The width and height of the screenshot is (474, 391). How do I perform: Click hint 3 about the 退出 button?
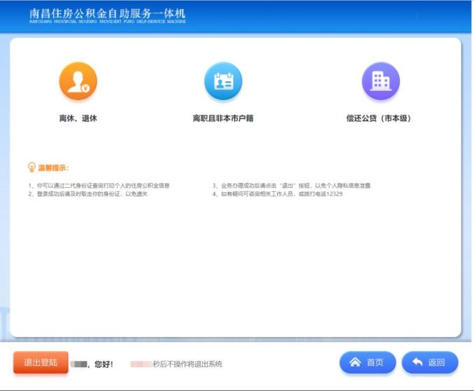tap(291, 186)
